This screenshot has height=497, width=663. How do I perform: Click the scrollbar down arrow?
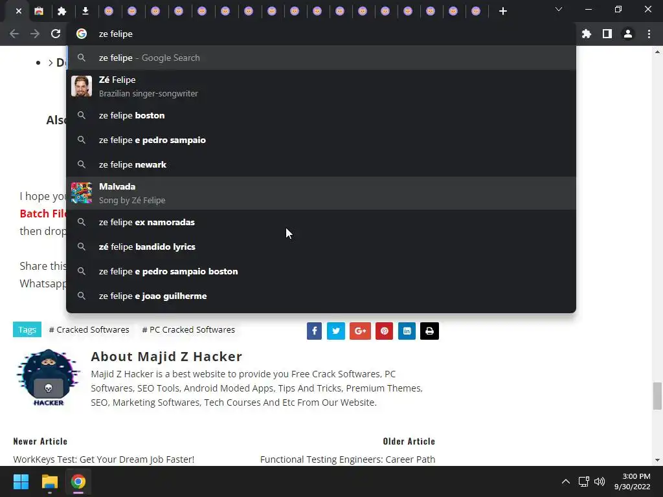coord(657,460)
